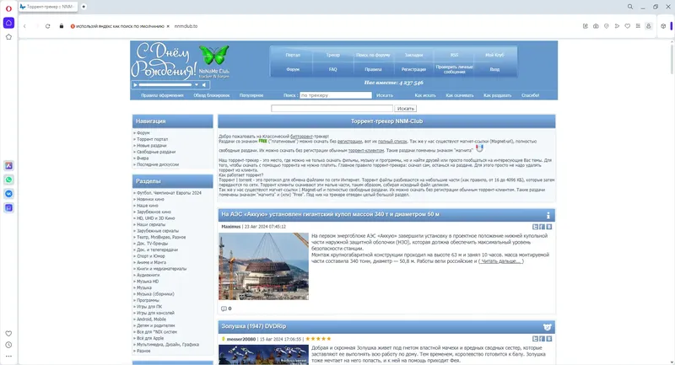Open the Как скачивать link
Viewport: 675px width, 365px height.
tap(460, 95)
